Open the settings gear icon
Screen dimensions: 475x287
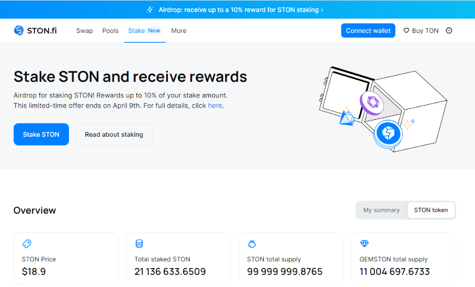pyautogui.click(x=449, y=31)
